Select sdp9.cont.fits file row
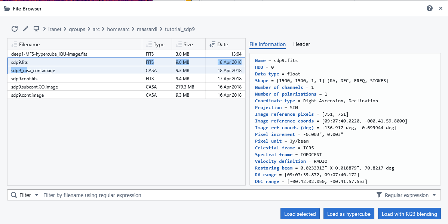The image size is (448, 224). pos(126,78)
